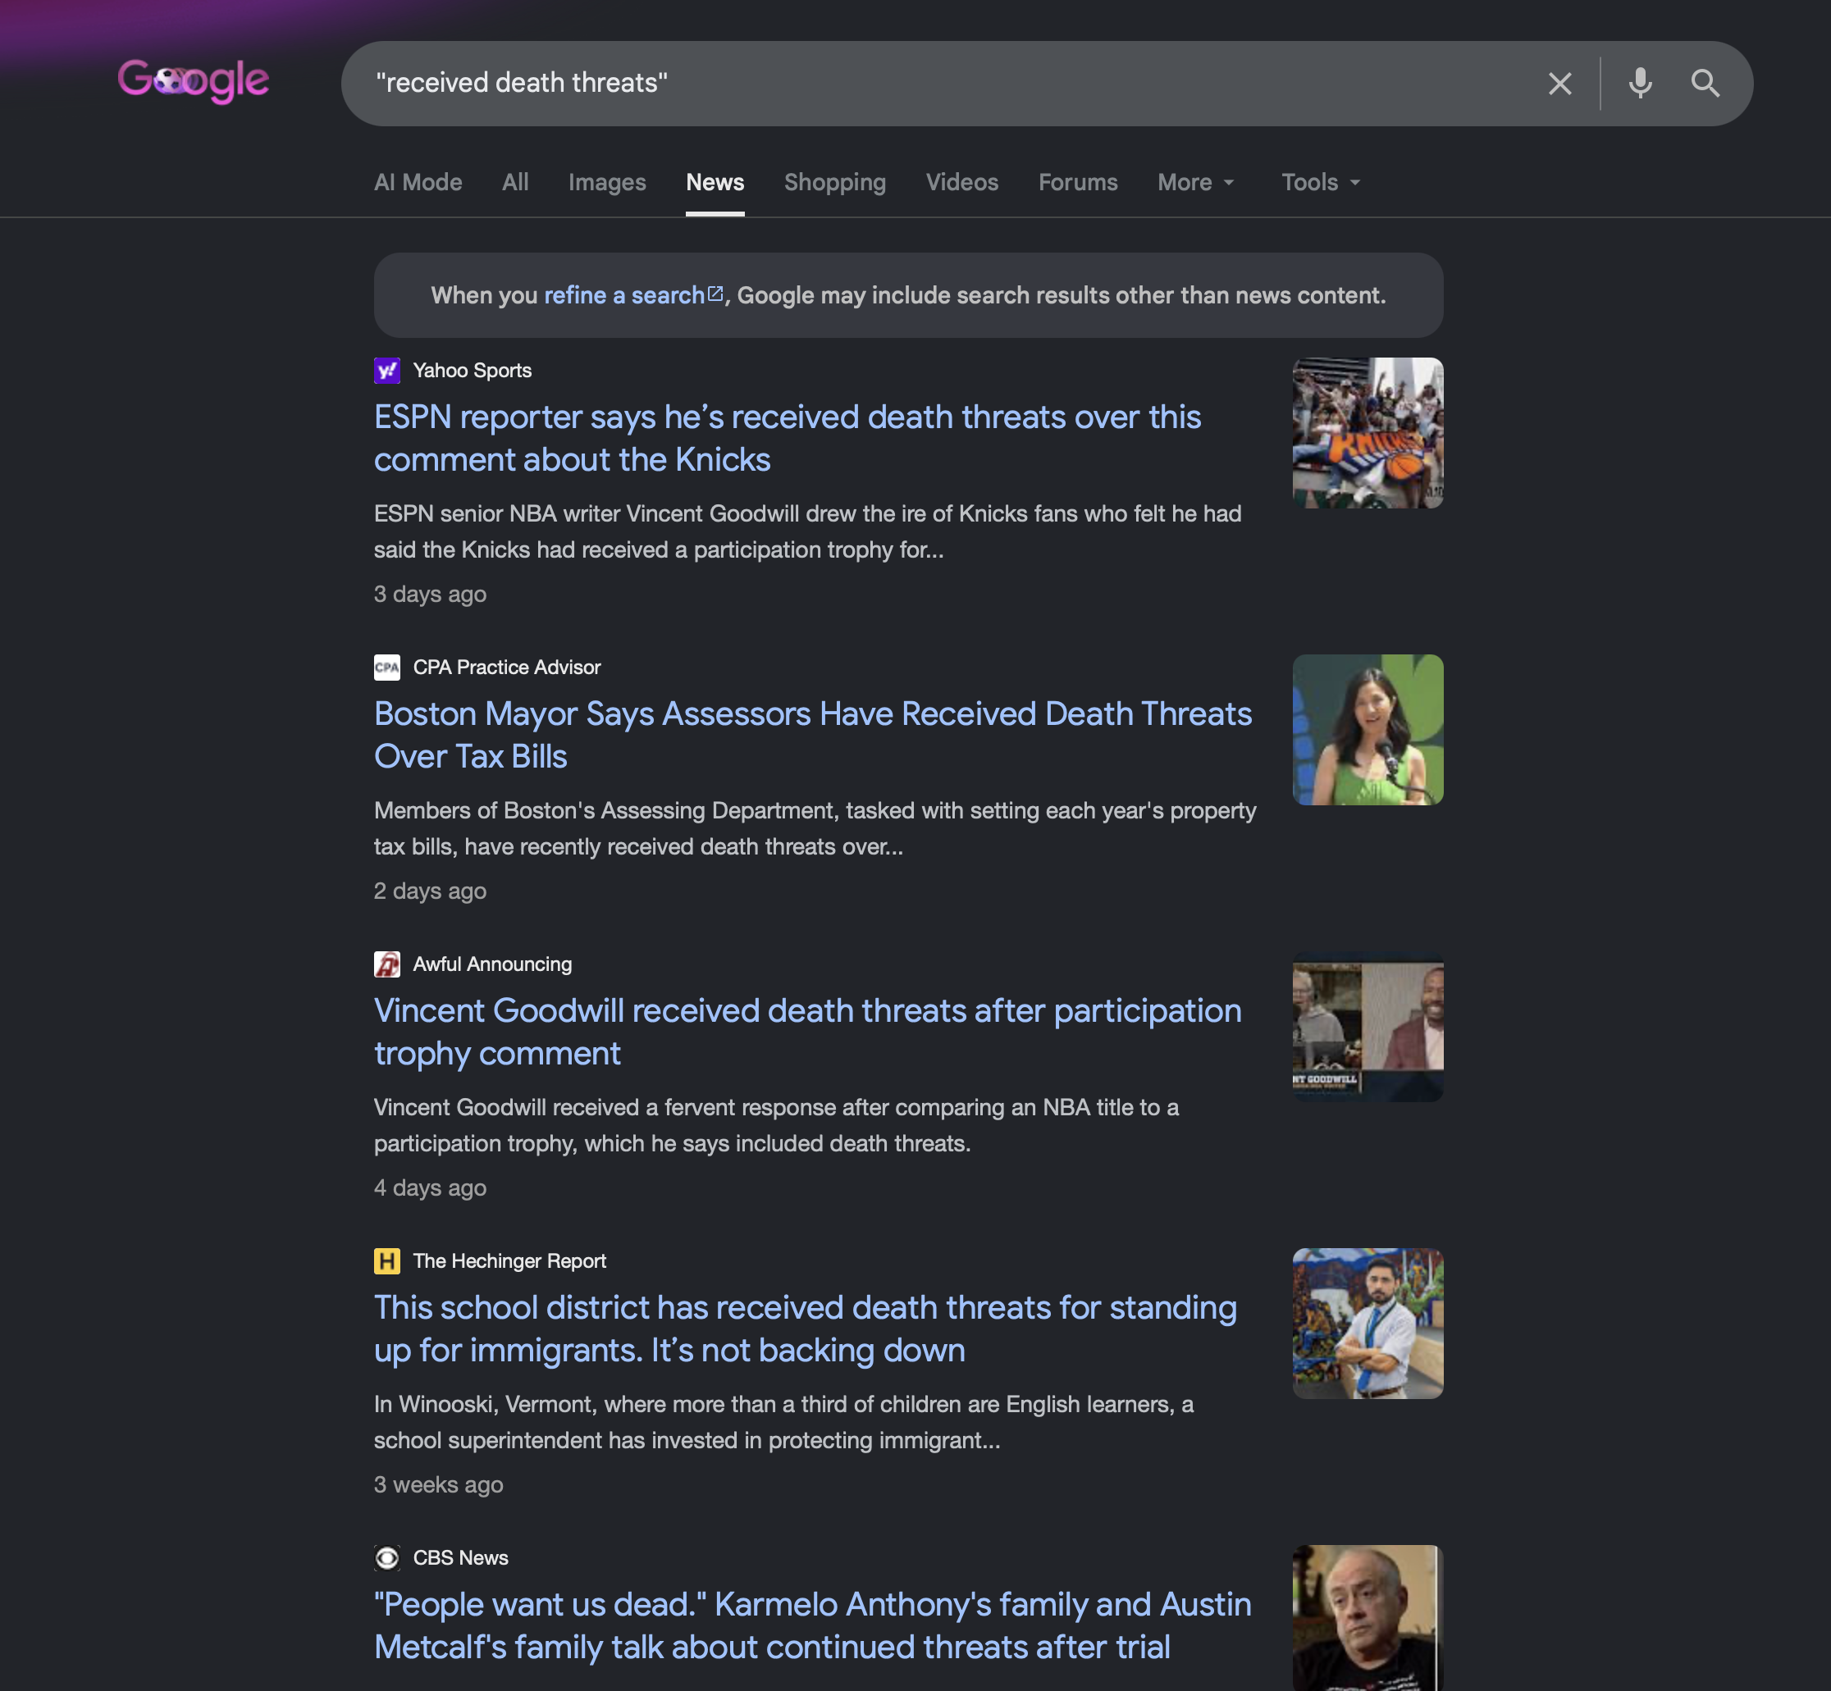Click The Hechinger Report favicon
The width and height of the screenshot is (1831, 1691).
(387, 1261)
